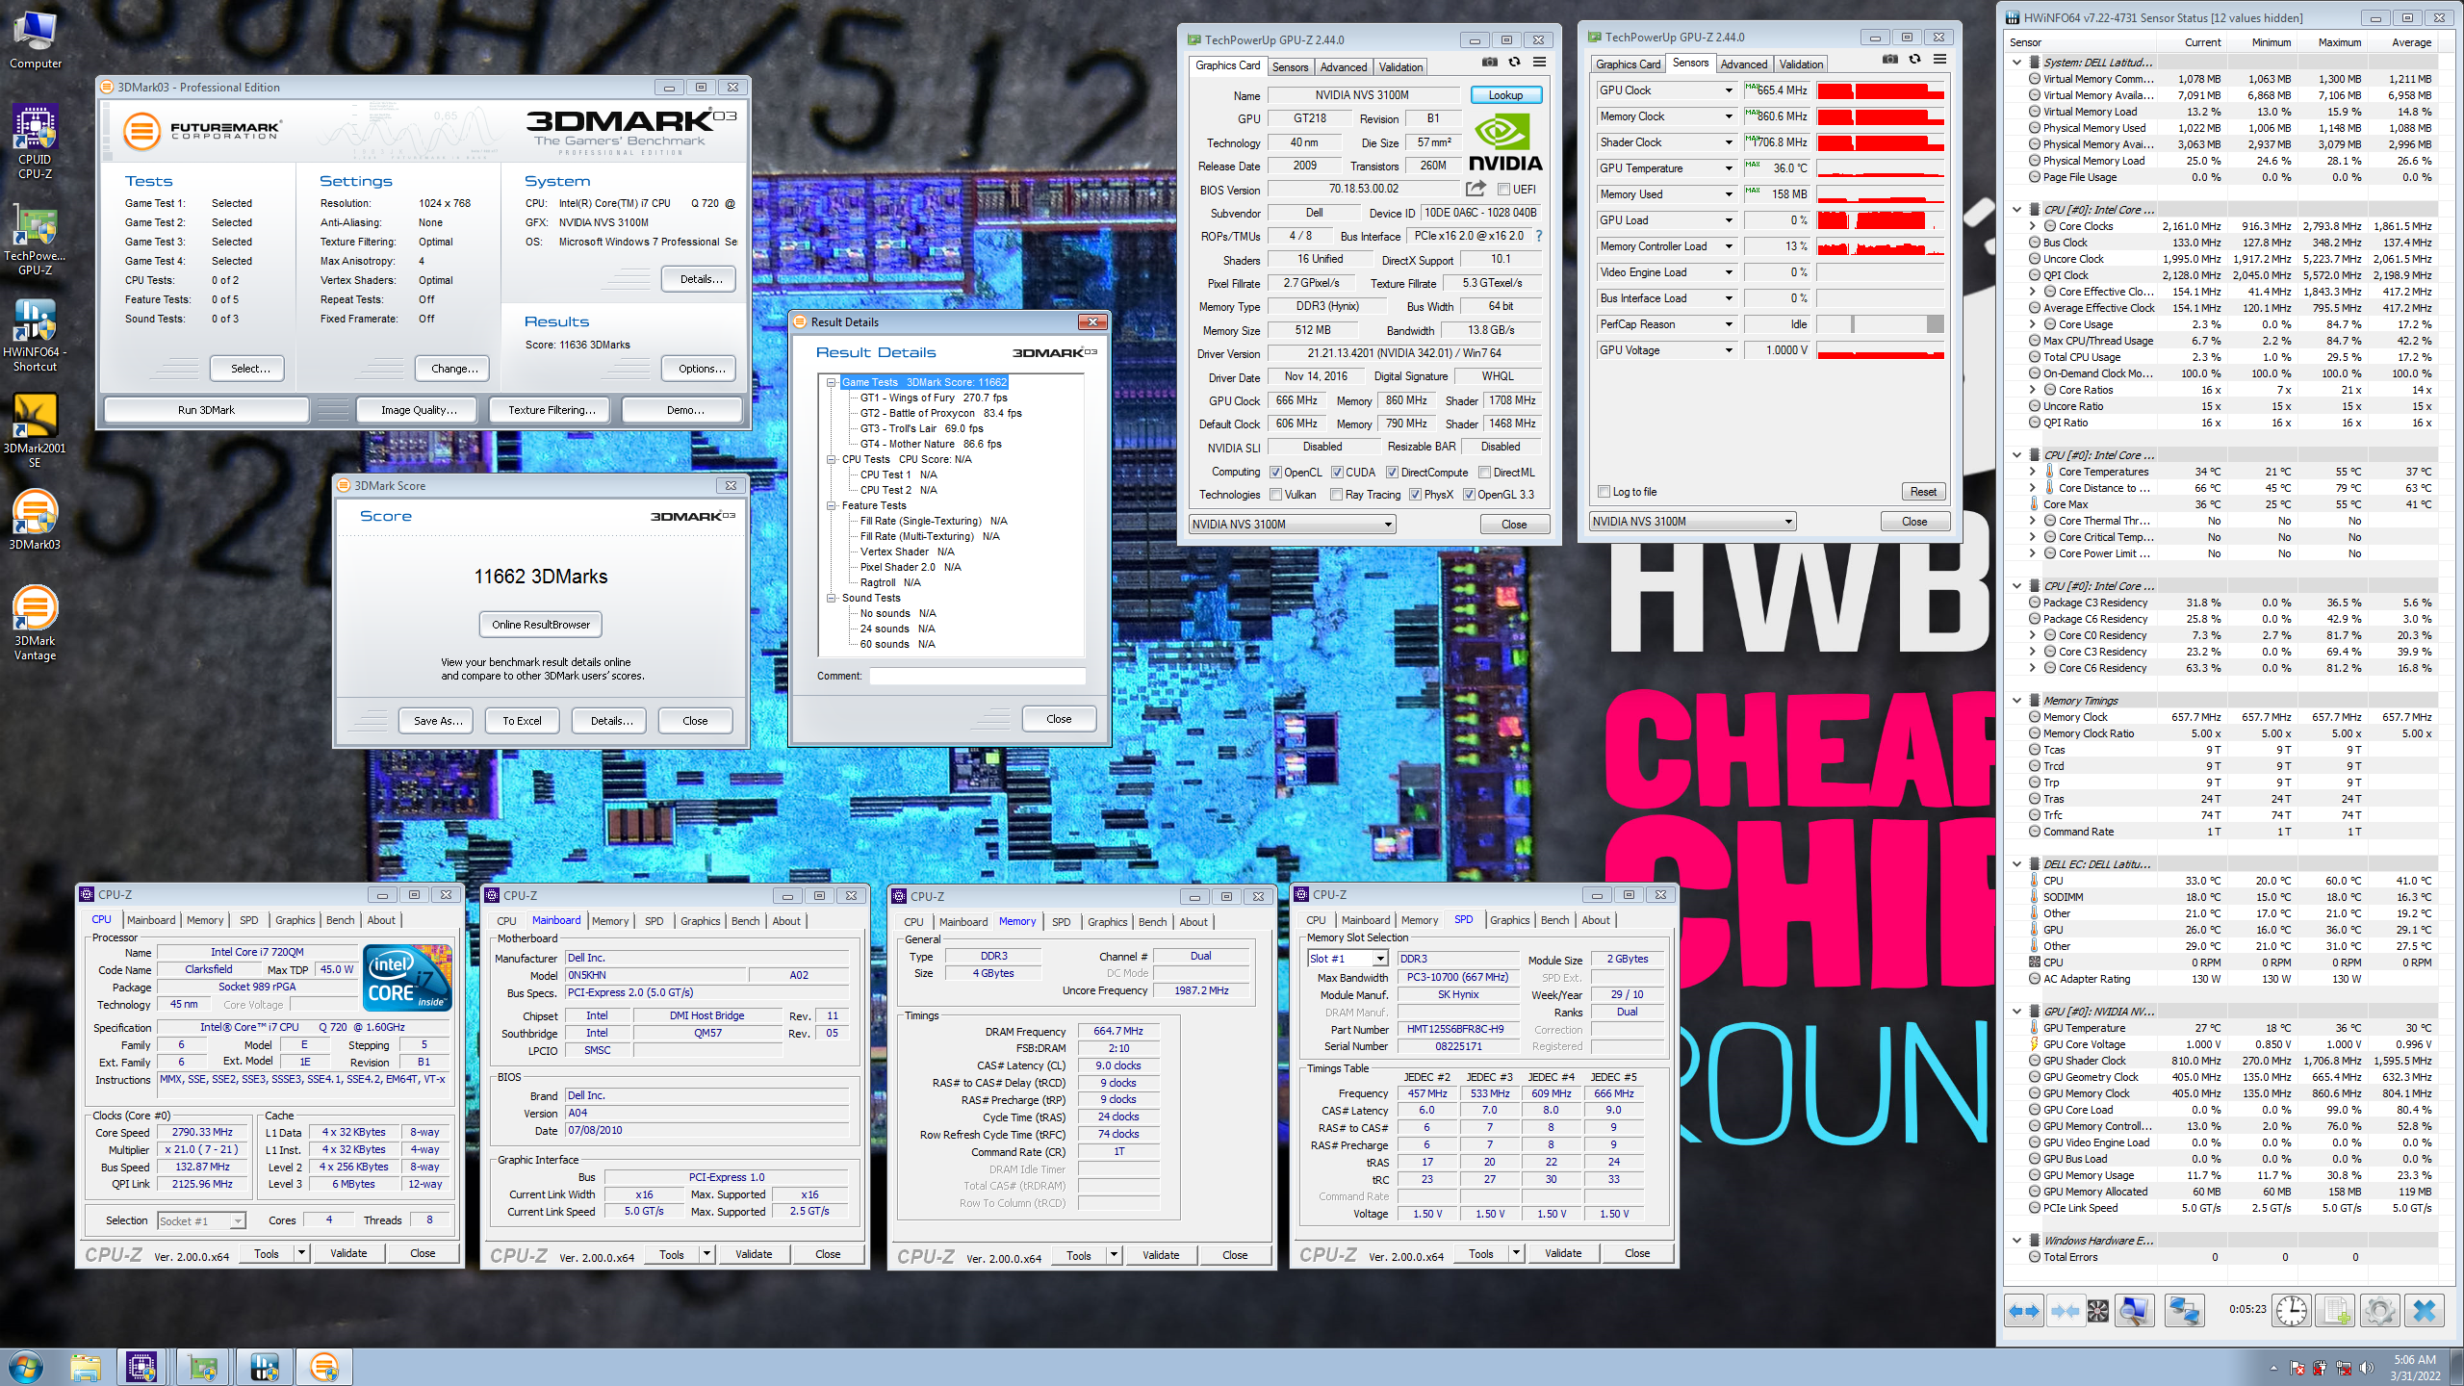Click refresh icon in GPU-Z Sensors window
Viewport: 2464px width, 1386px height.
coord(1914,60)
